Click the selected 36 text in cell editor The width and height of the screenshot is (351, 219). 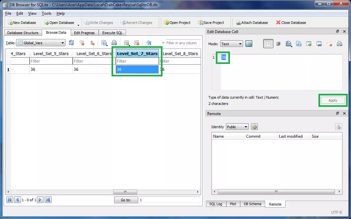(224, 57)
